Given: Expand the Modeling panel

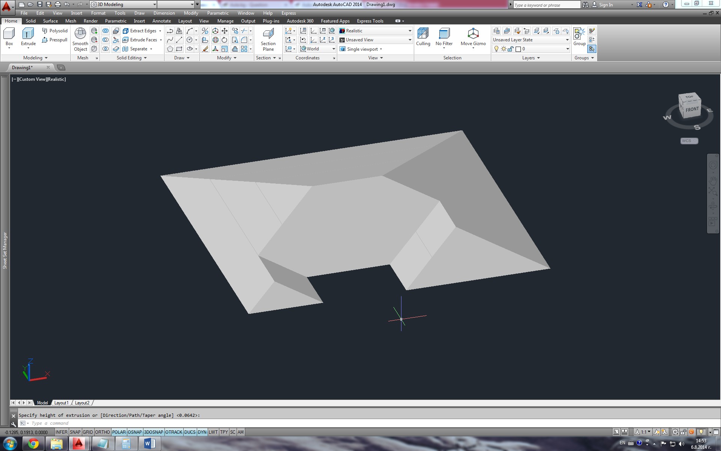Looking at the screenshot, I should pos(35,58).
